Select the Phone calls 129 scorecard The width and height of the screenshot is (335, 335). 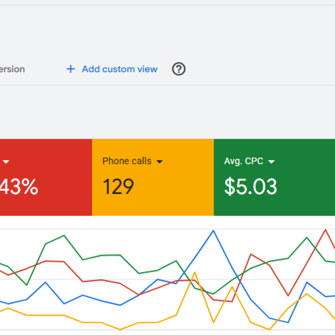point(153,177)
